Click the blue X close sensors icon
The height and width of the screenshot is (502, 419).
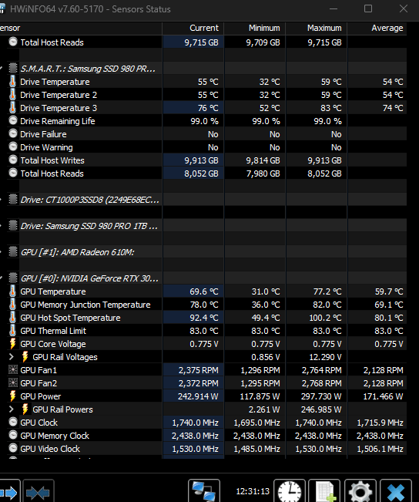pos(396,490)
